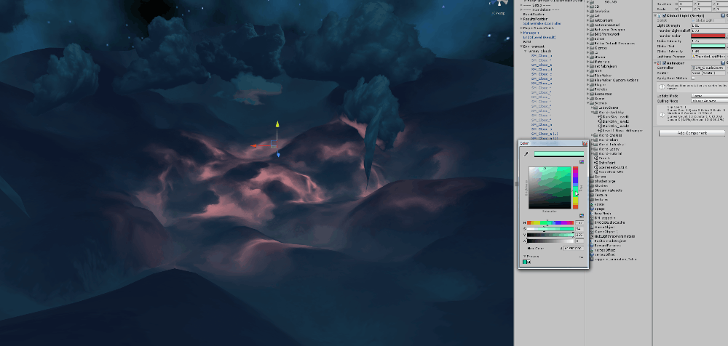Open the Update Mode dropdown

click(709, 95)
